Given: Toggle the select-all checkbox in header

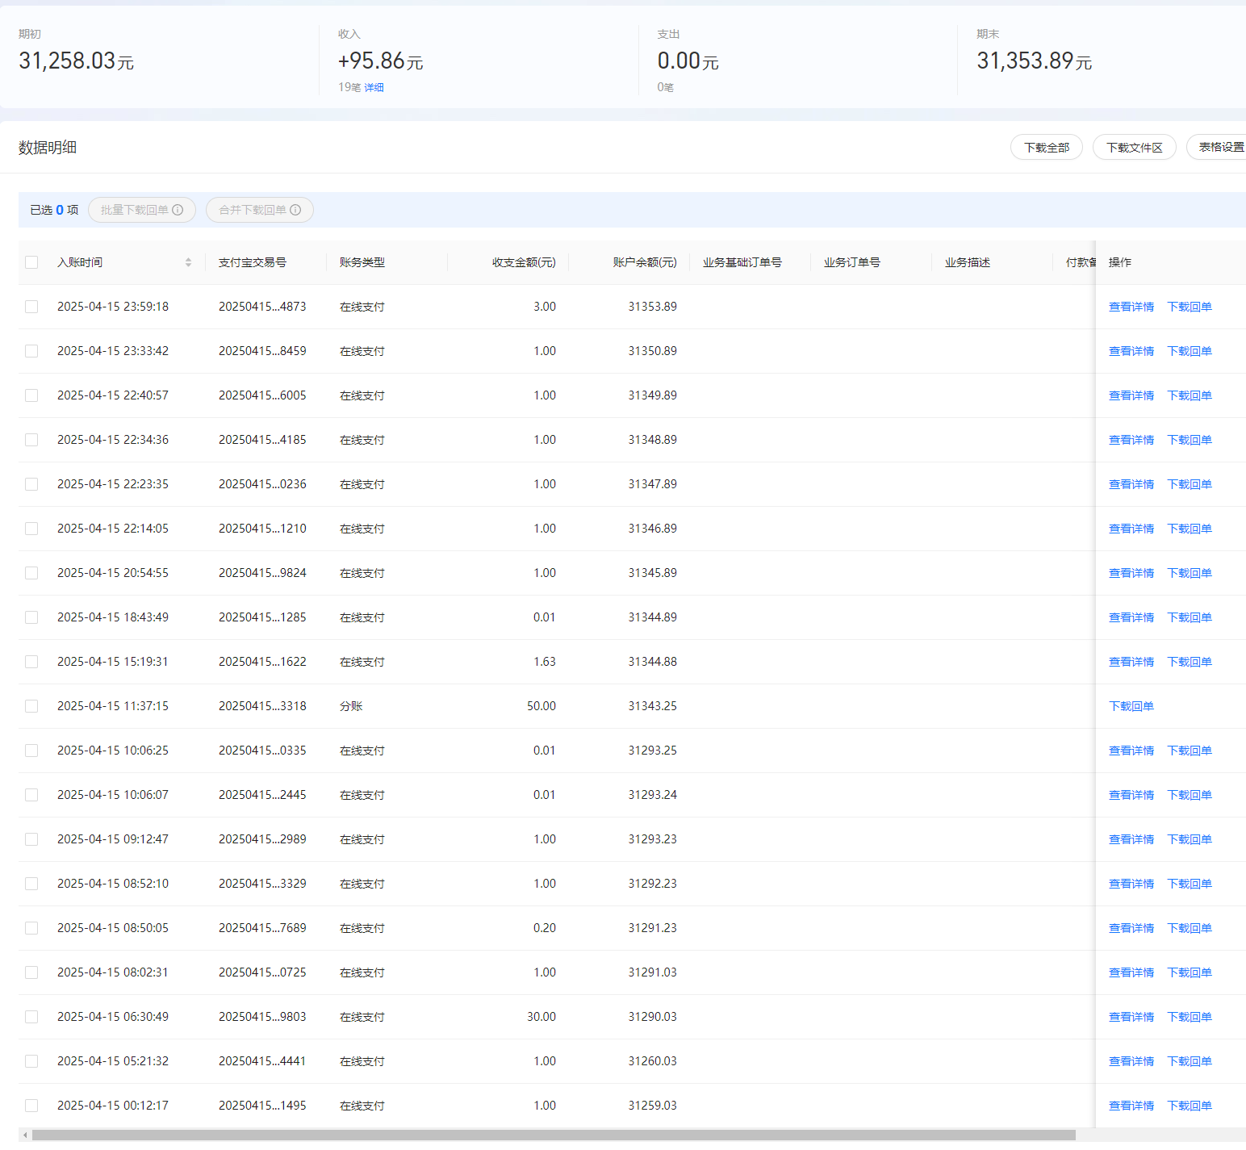Looking at the screenshot, I should [31, 262].
